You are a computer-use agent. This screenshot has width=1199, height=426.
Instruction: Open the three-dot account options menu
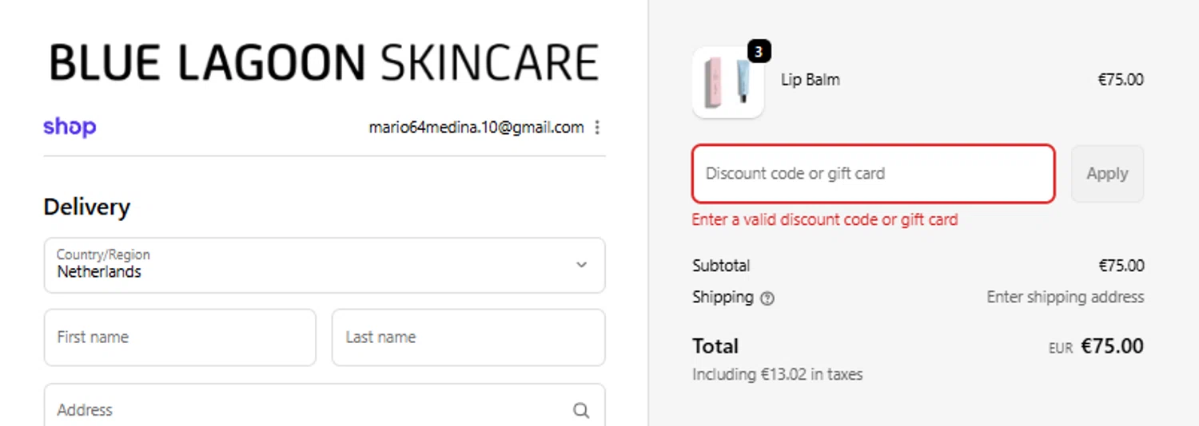pos(597,128)
